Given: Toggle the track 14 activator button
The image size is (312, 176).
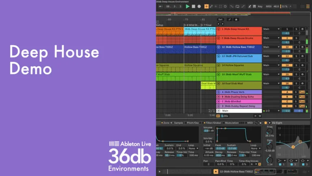Looking at the screenshot, I should (x=287, y=65).
